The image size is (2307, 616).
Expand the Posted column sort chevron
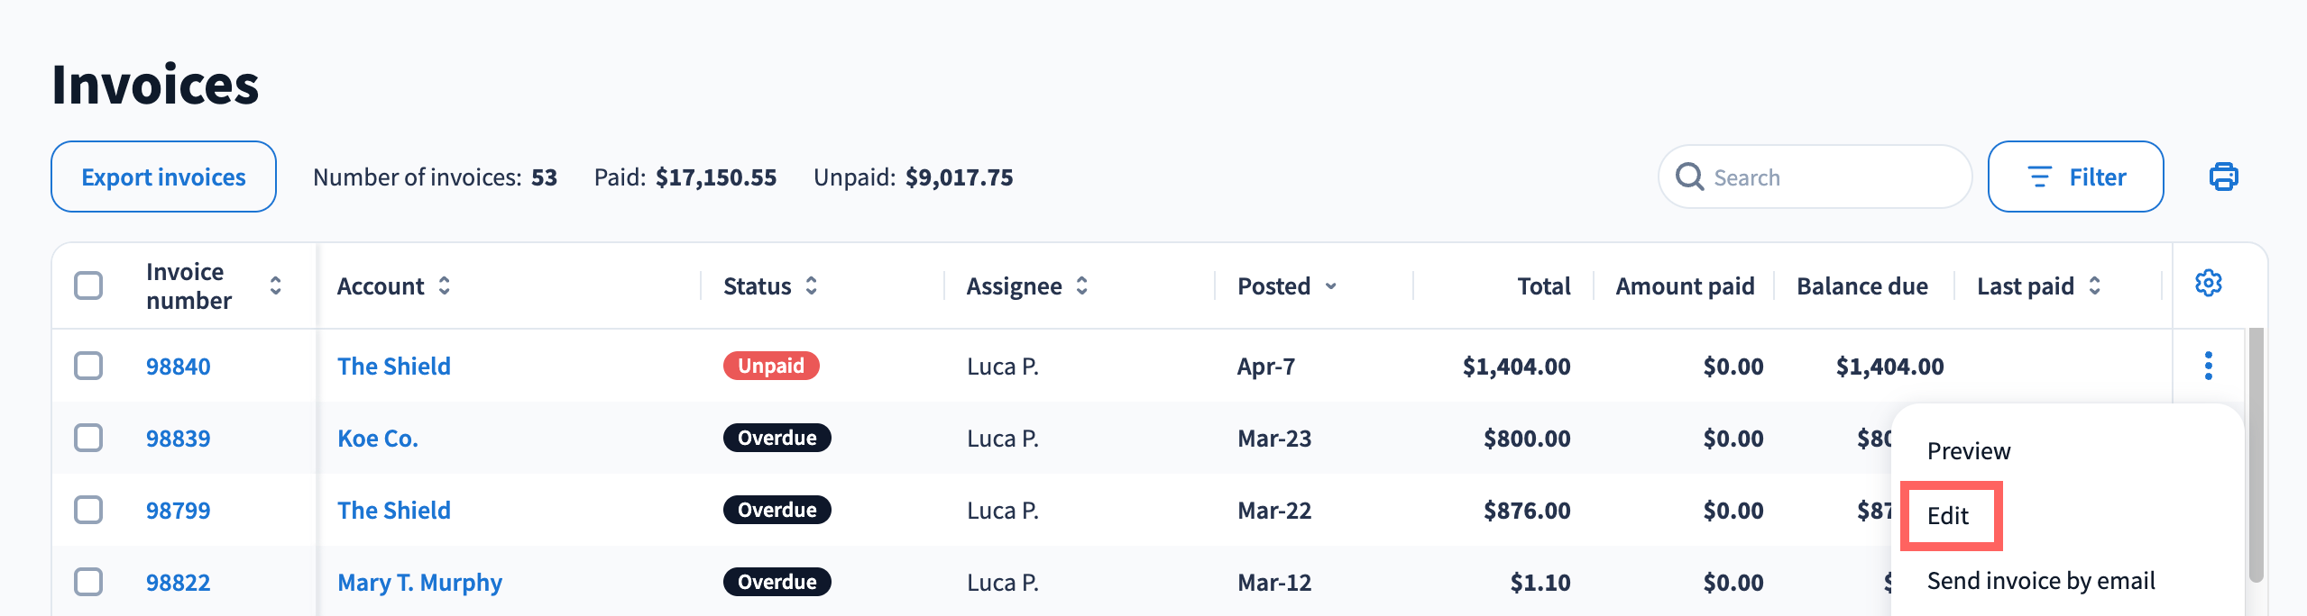1330,286
